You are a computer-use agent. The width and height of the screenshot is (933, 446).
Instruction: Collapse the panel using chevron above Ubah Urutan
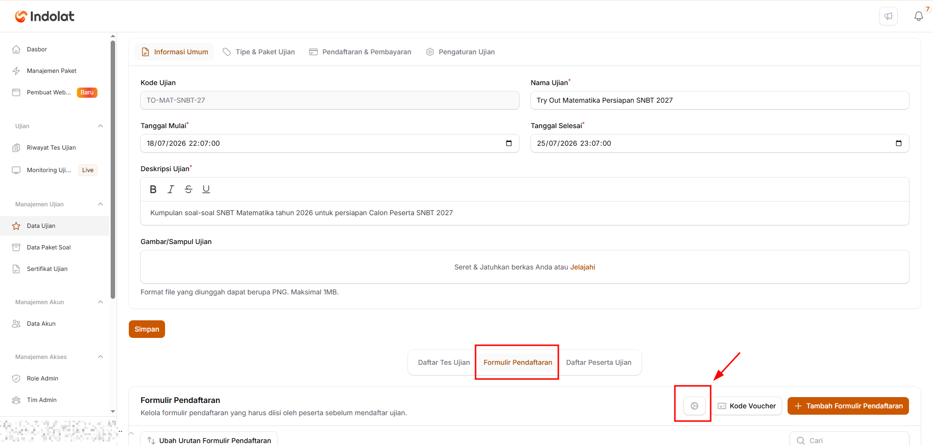click(x=131, y=433)
